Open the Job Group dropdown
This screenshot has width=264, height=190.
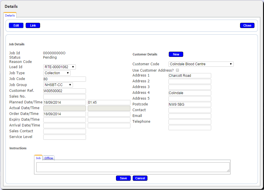coord(58,85)
